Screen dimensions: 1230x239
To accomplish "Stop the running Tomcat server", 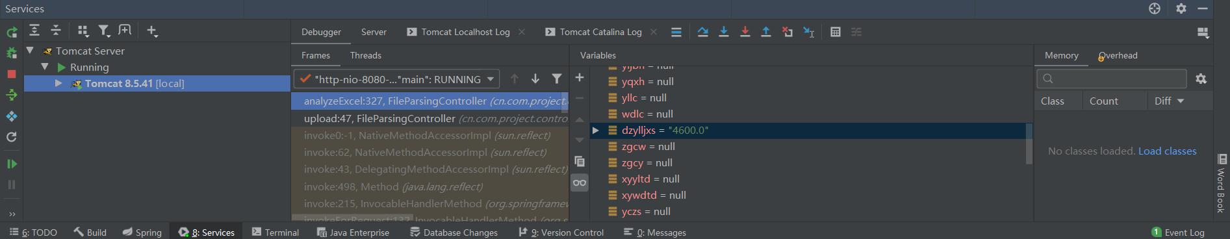I will pos(12,74).
